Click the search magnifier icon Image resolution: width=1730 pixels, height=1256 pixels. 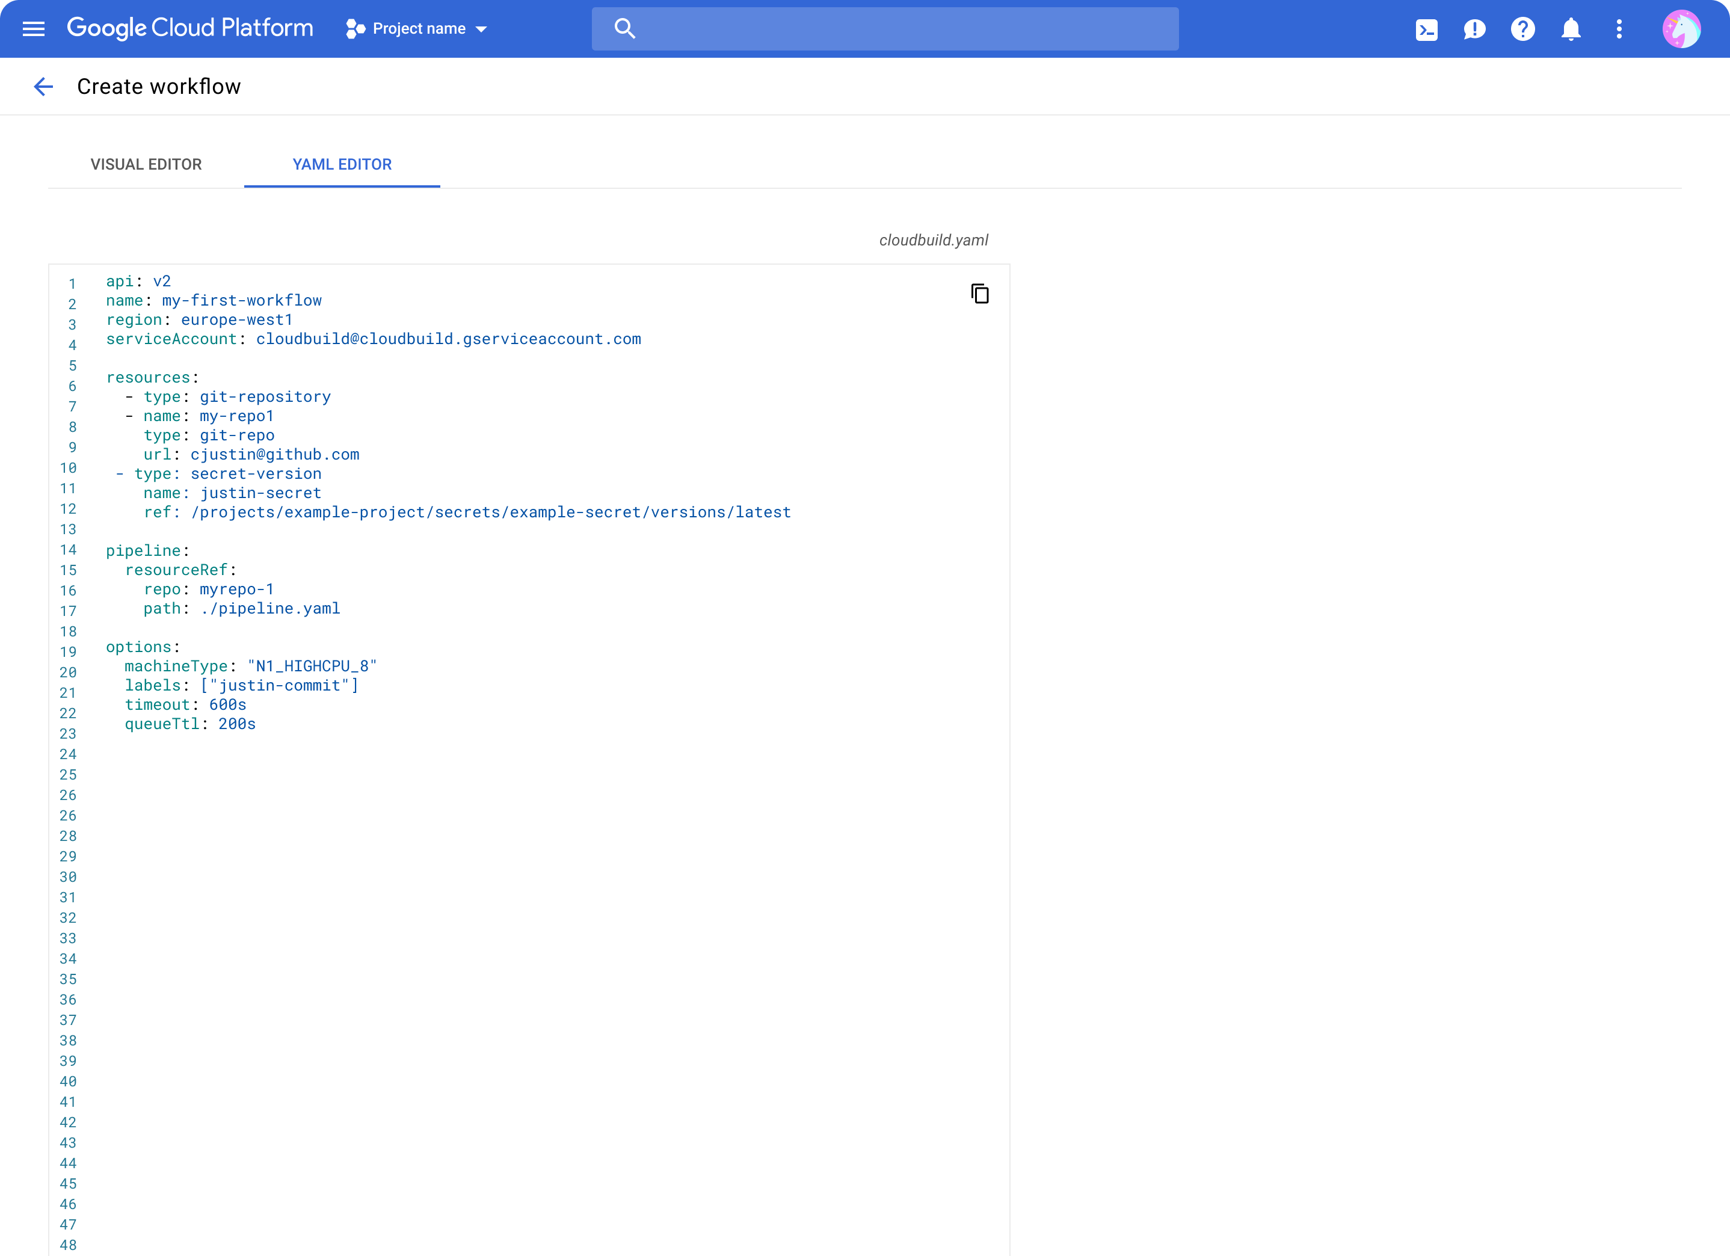(624, 28)
